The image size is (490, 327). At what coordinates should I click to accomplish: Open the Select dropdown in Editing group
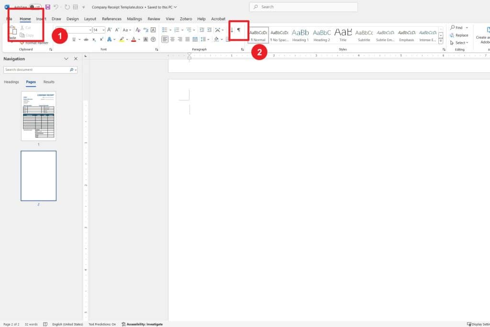(461, 43)
